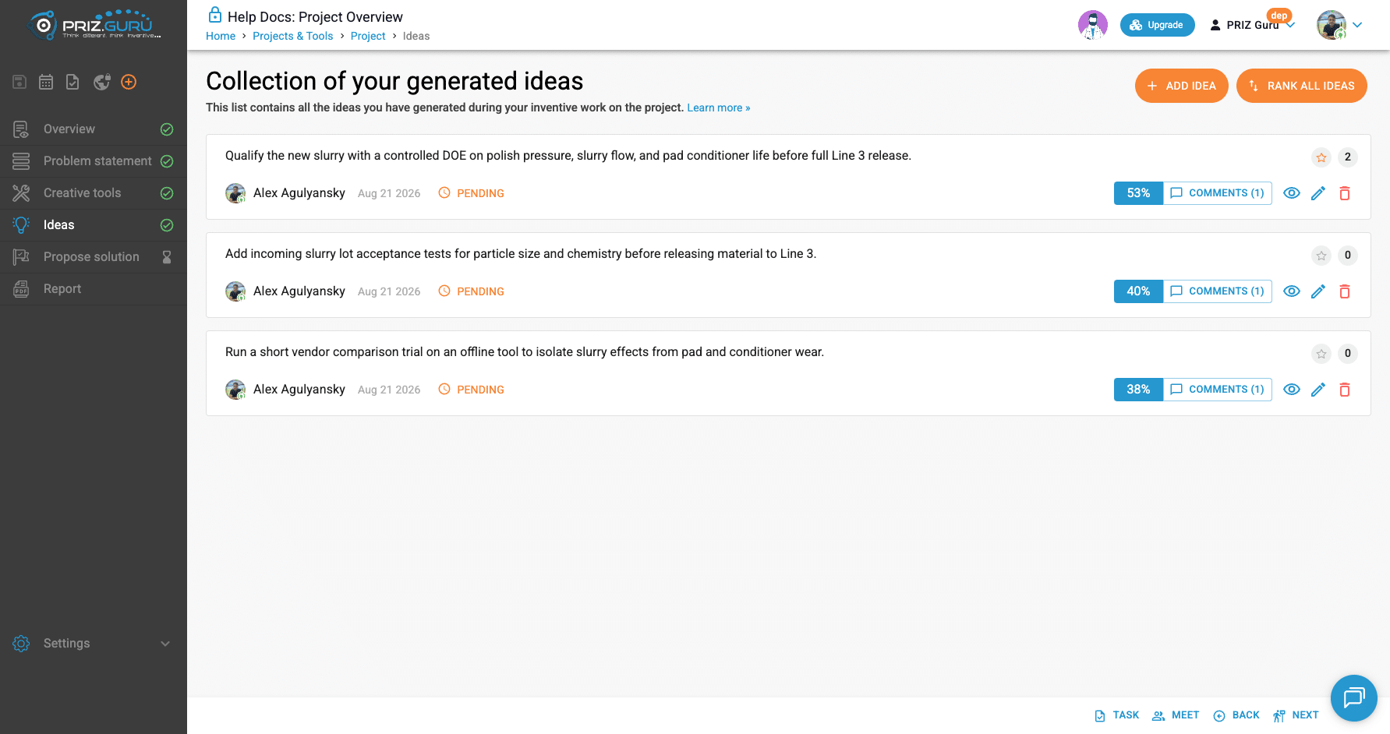Go to Projects & Tools breadcrumb
This screenshot has width=1390, height=734.
[x=293, y=37]
